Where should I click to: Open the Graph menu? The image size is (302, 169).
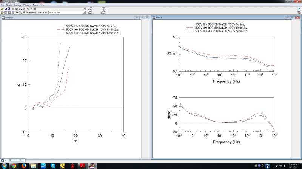click(x=9, y=5)
